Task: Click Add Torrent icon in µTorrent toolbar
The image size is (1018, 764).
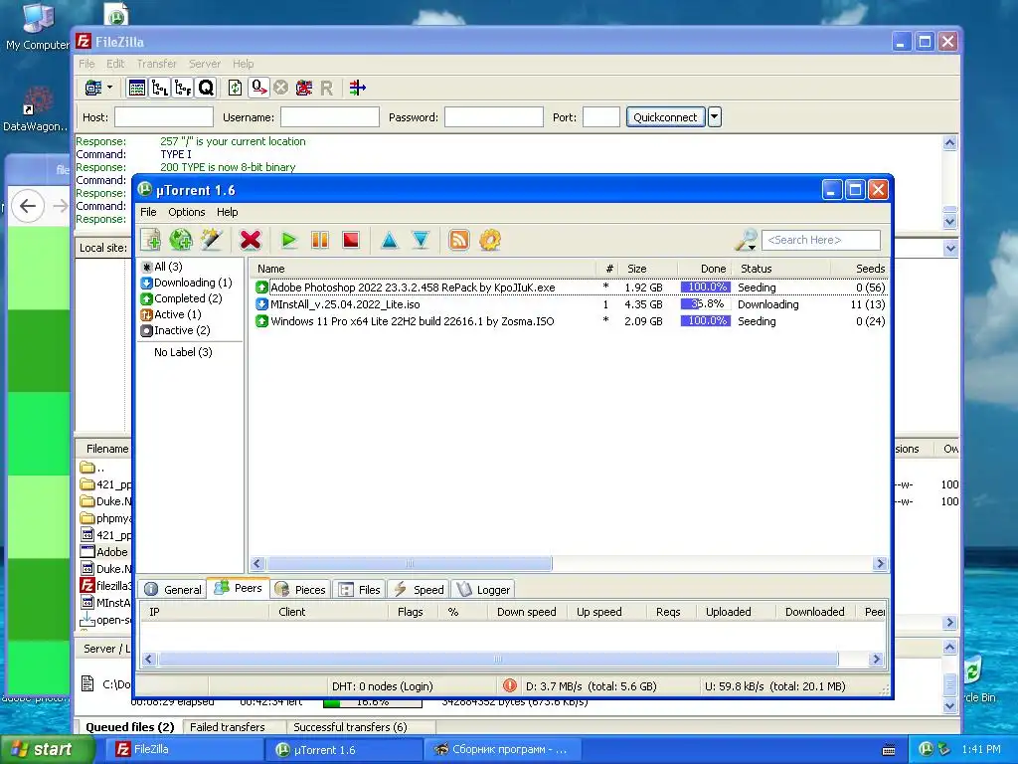Action: point(151,240)
